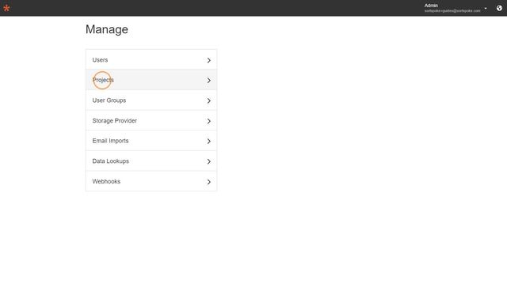Click the Manage page heading
Viewport: 507px width, 299px height.
click(107, 29)
